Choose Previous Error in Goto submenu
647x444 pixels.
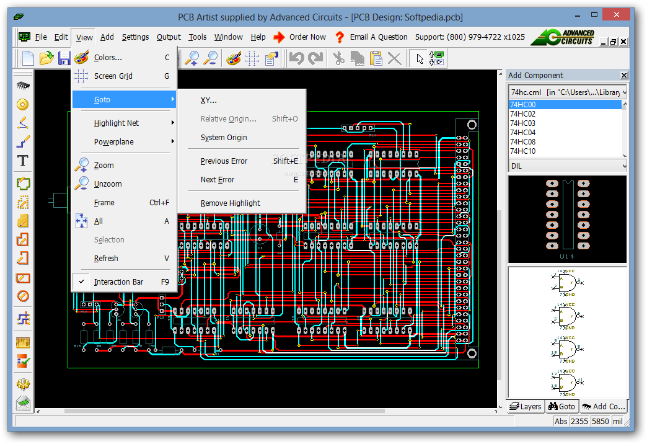point(243,161)
